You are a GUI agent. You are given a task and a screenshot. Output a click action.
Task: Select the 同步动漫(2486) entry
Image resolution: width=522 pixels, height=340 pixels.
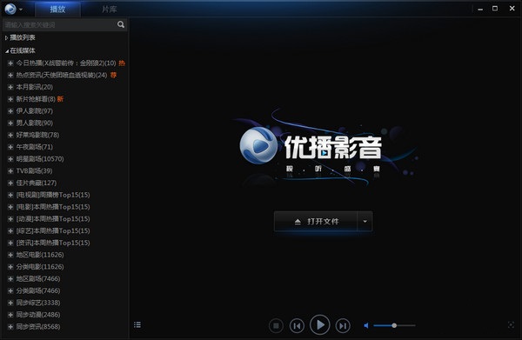[38, 315]
